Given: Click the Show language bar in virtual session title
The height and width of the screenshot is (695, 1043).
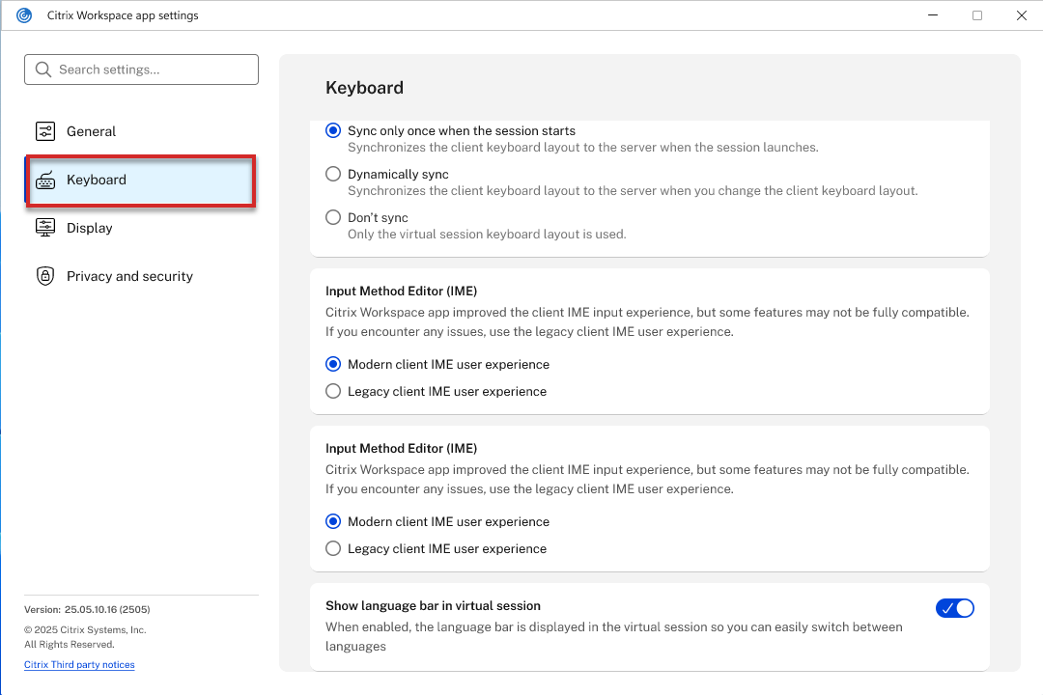Looking at the screenshot, I should (433, 606).
